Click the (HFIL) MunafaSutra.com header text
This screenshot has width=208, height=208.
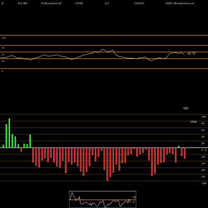[180, 3]
